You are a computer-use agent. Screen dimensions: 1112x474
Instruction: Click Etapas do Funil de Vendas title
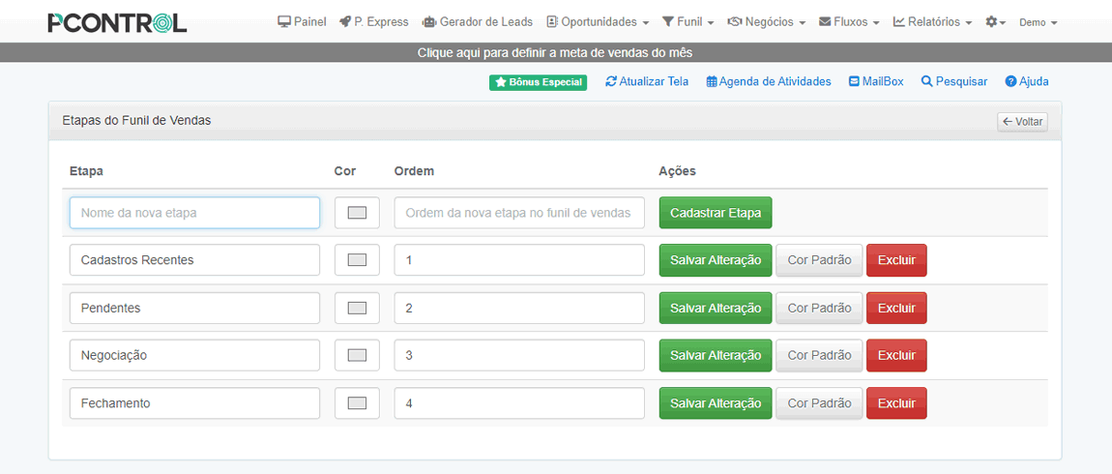tap(137, 121)
